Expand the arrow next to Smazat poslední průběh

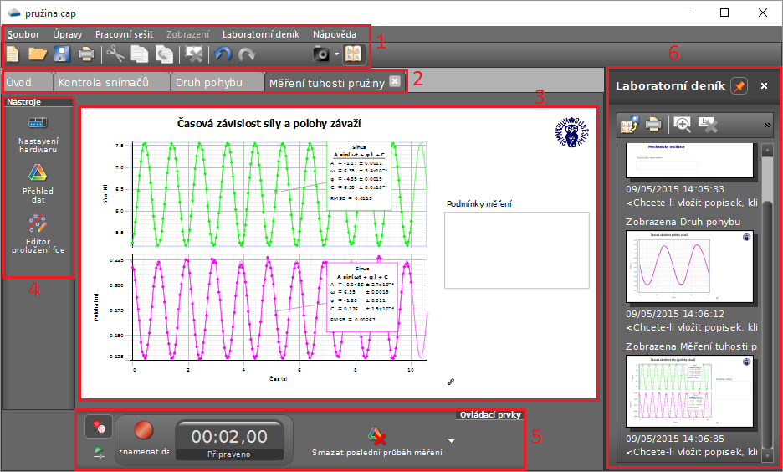point(451,439)
